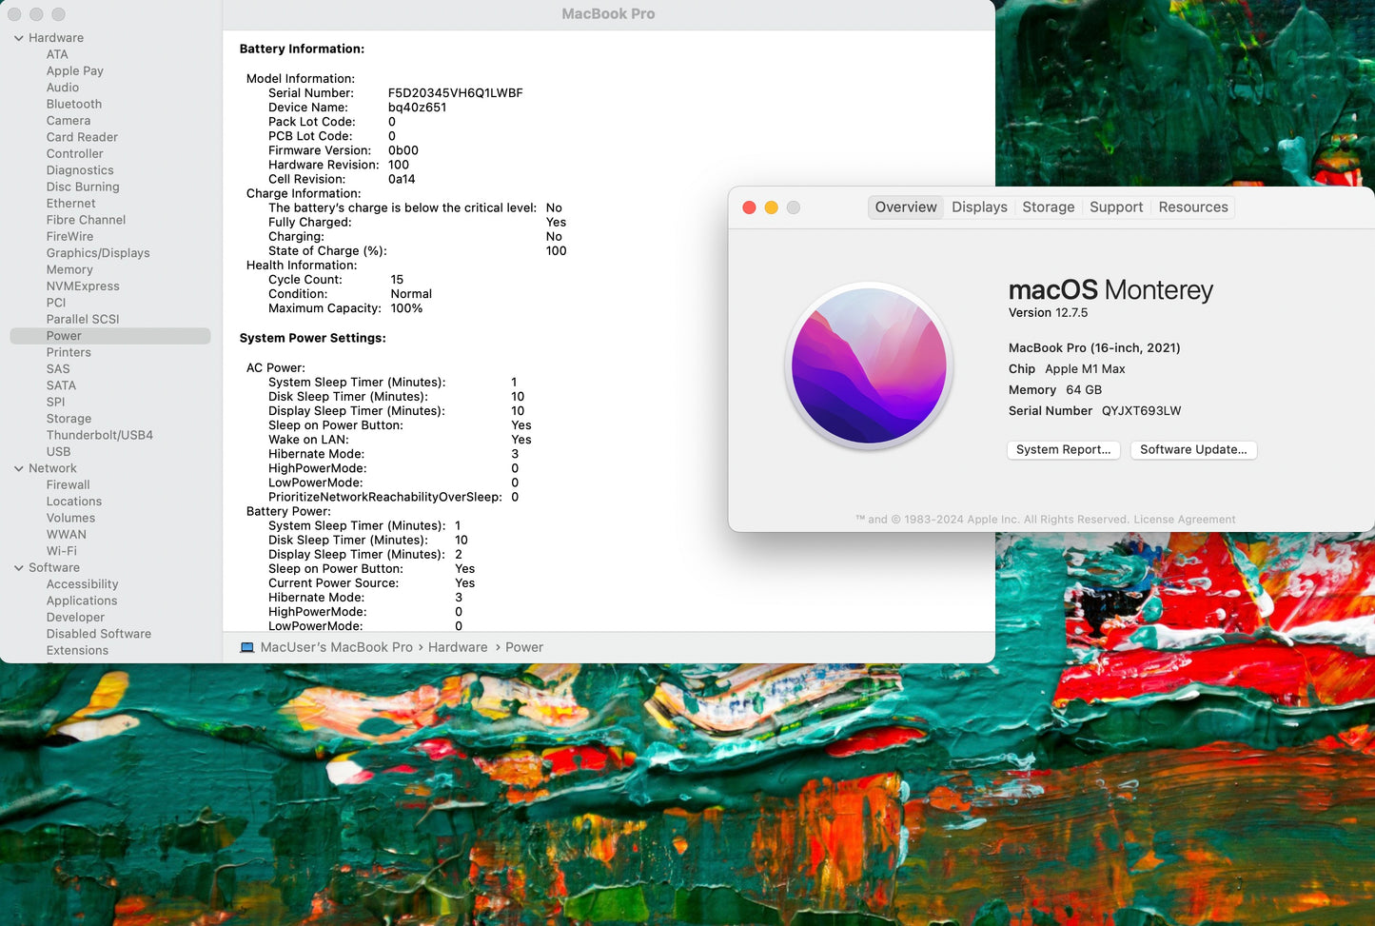This screenshot has height=926, width=1375.
Task: Switch to the Displays tab
Action: click(979, 207)
